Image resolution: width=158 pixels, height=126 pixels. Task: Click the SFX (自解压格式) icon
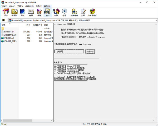92,12
